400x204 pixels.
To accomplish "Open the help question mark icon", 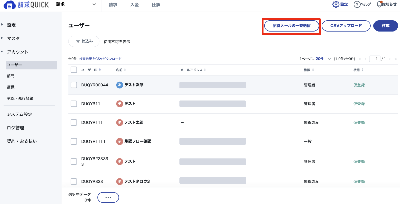I will coord(357,4).
